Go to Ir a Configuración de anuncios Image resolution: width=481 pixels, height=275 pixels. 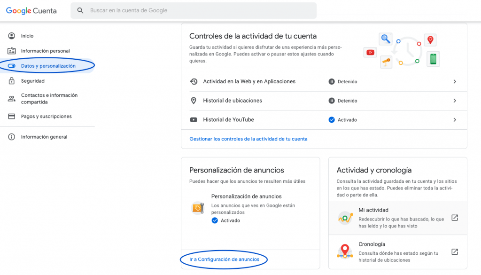(224, 259)
